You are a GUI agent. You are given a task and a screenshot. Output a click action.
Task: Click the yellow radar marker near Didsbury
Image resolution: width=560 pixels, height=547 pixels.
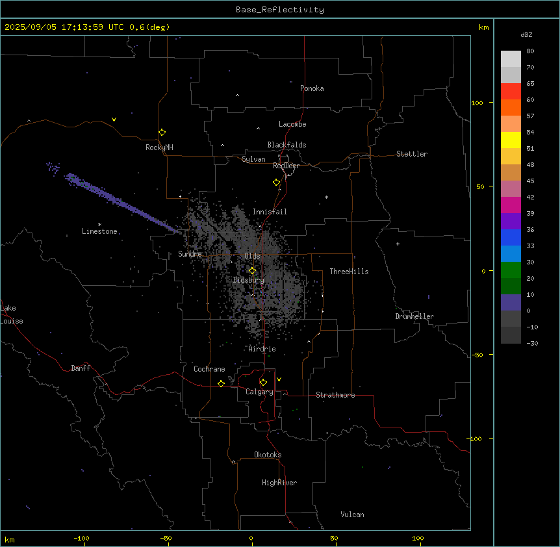[x=252, y=271]
